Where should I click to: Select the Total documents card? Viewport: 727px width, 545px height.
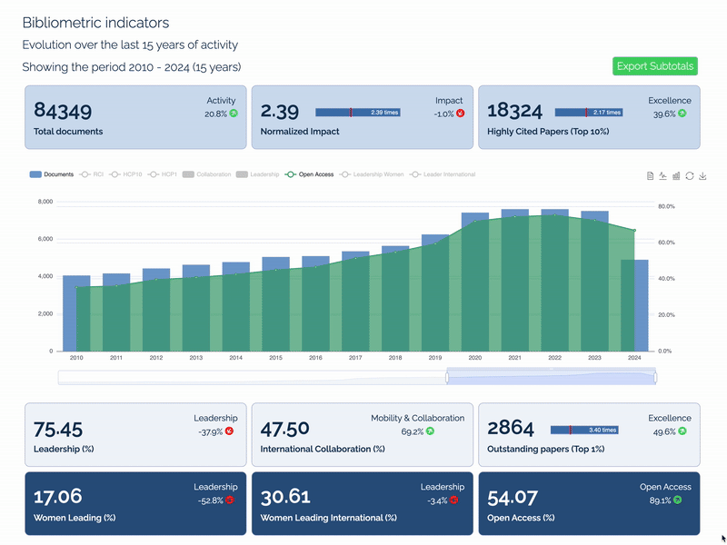pos(135,117)
